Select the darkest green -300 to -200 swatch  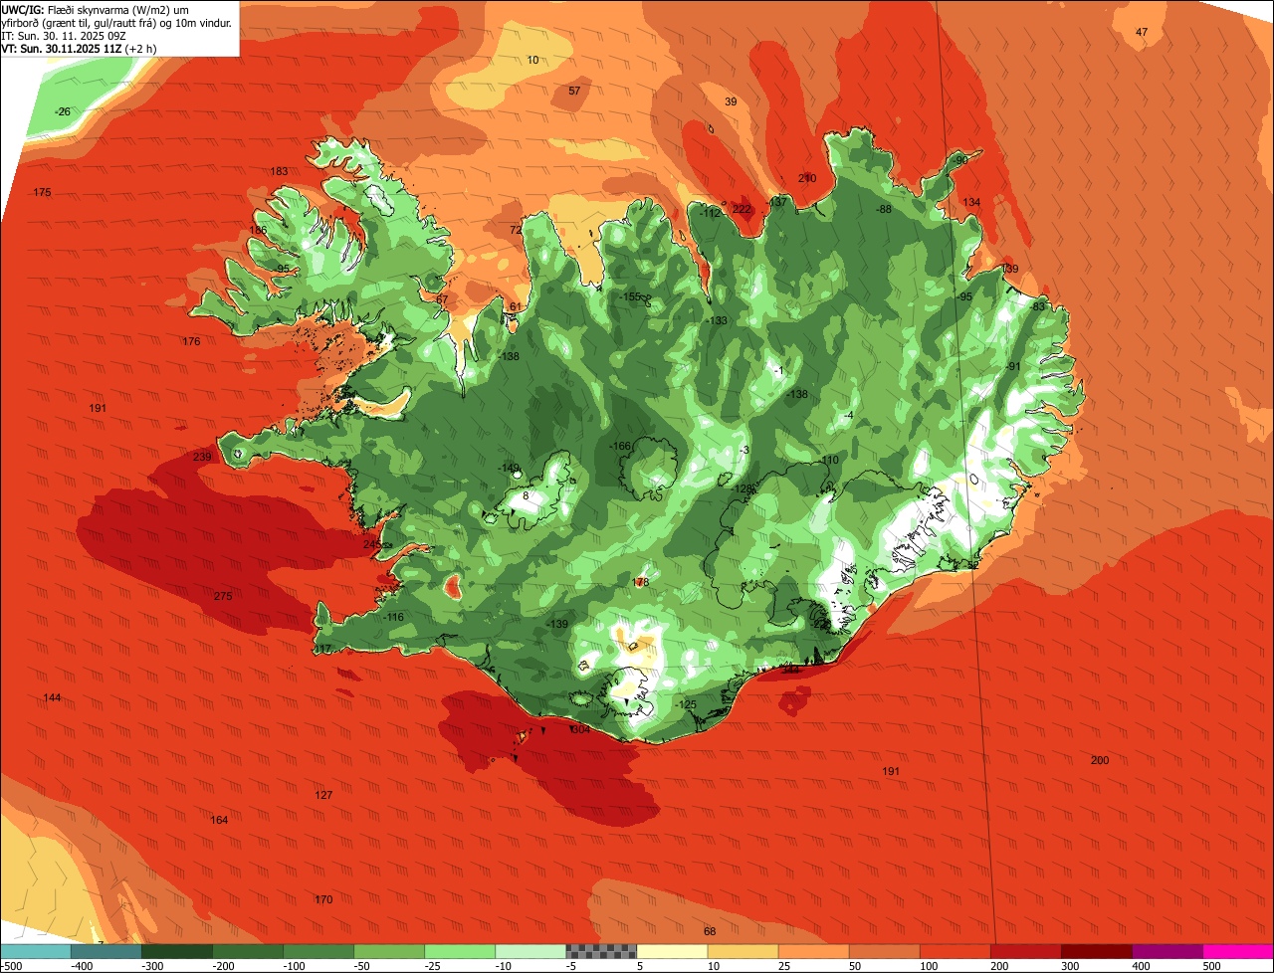point(177,951)
